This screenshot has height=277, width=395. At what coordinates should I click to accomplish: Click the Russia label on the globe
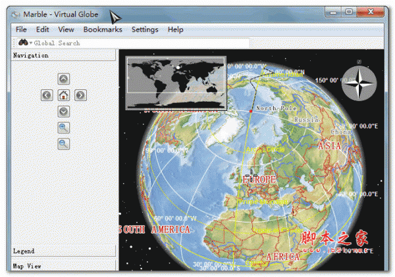point(306,119)
